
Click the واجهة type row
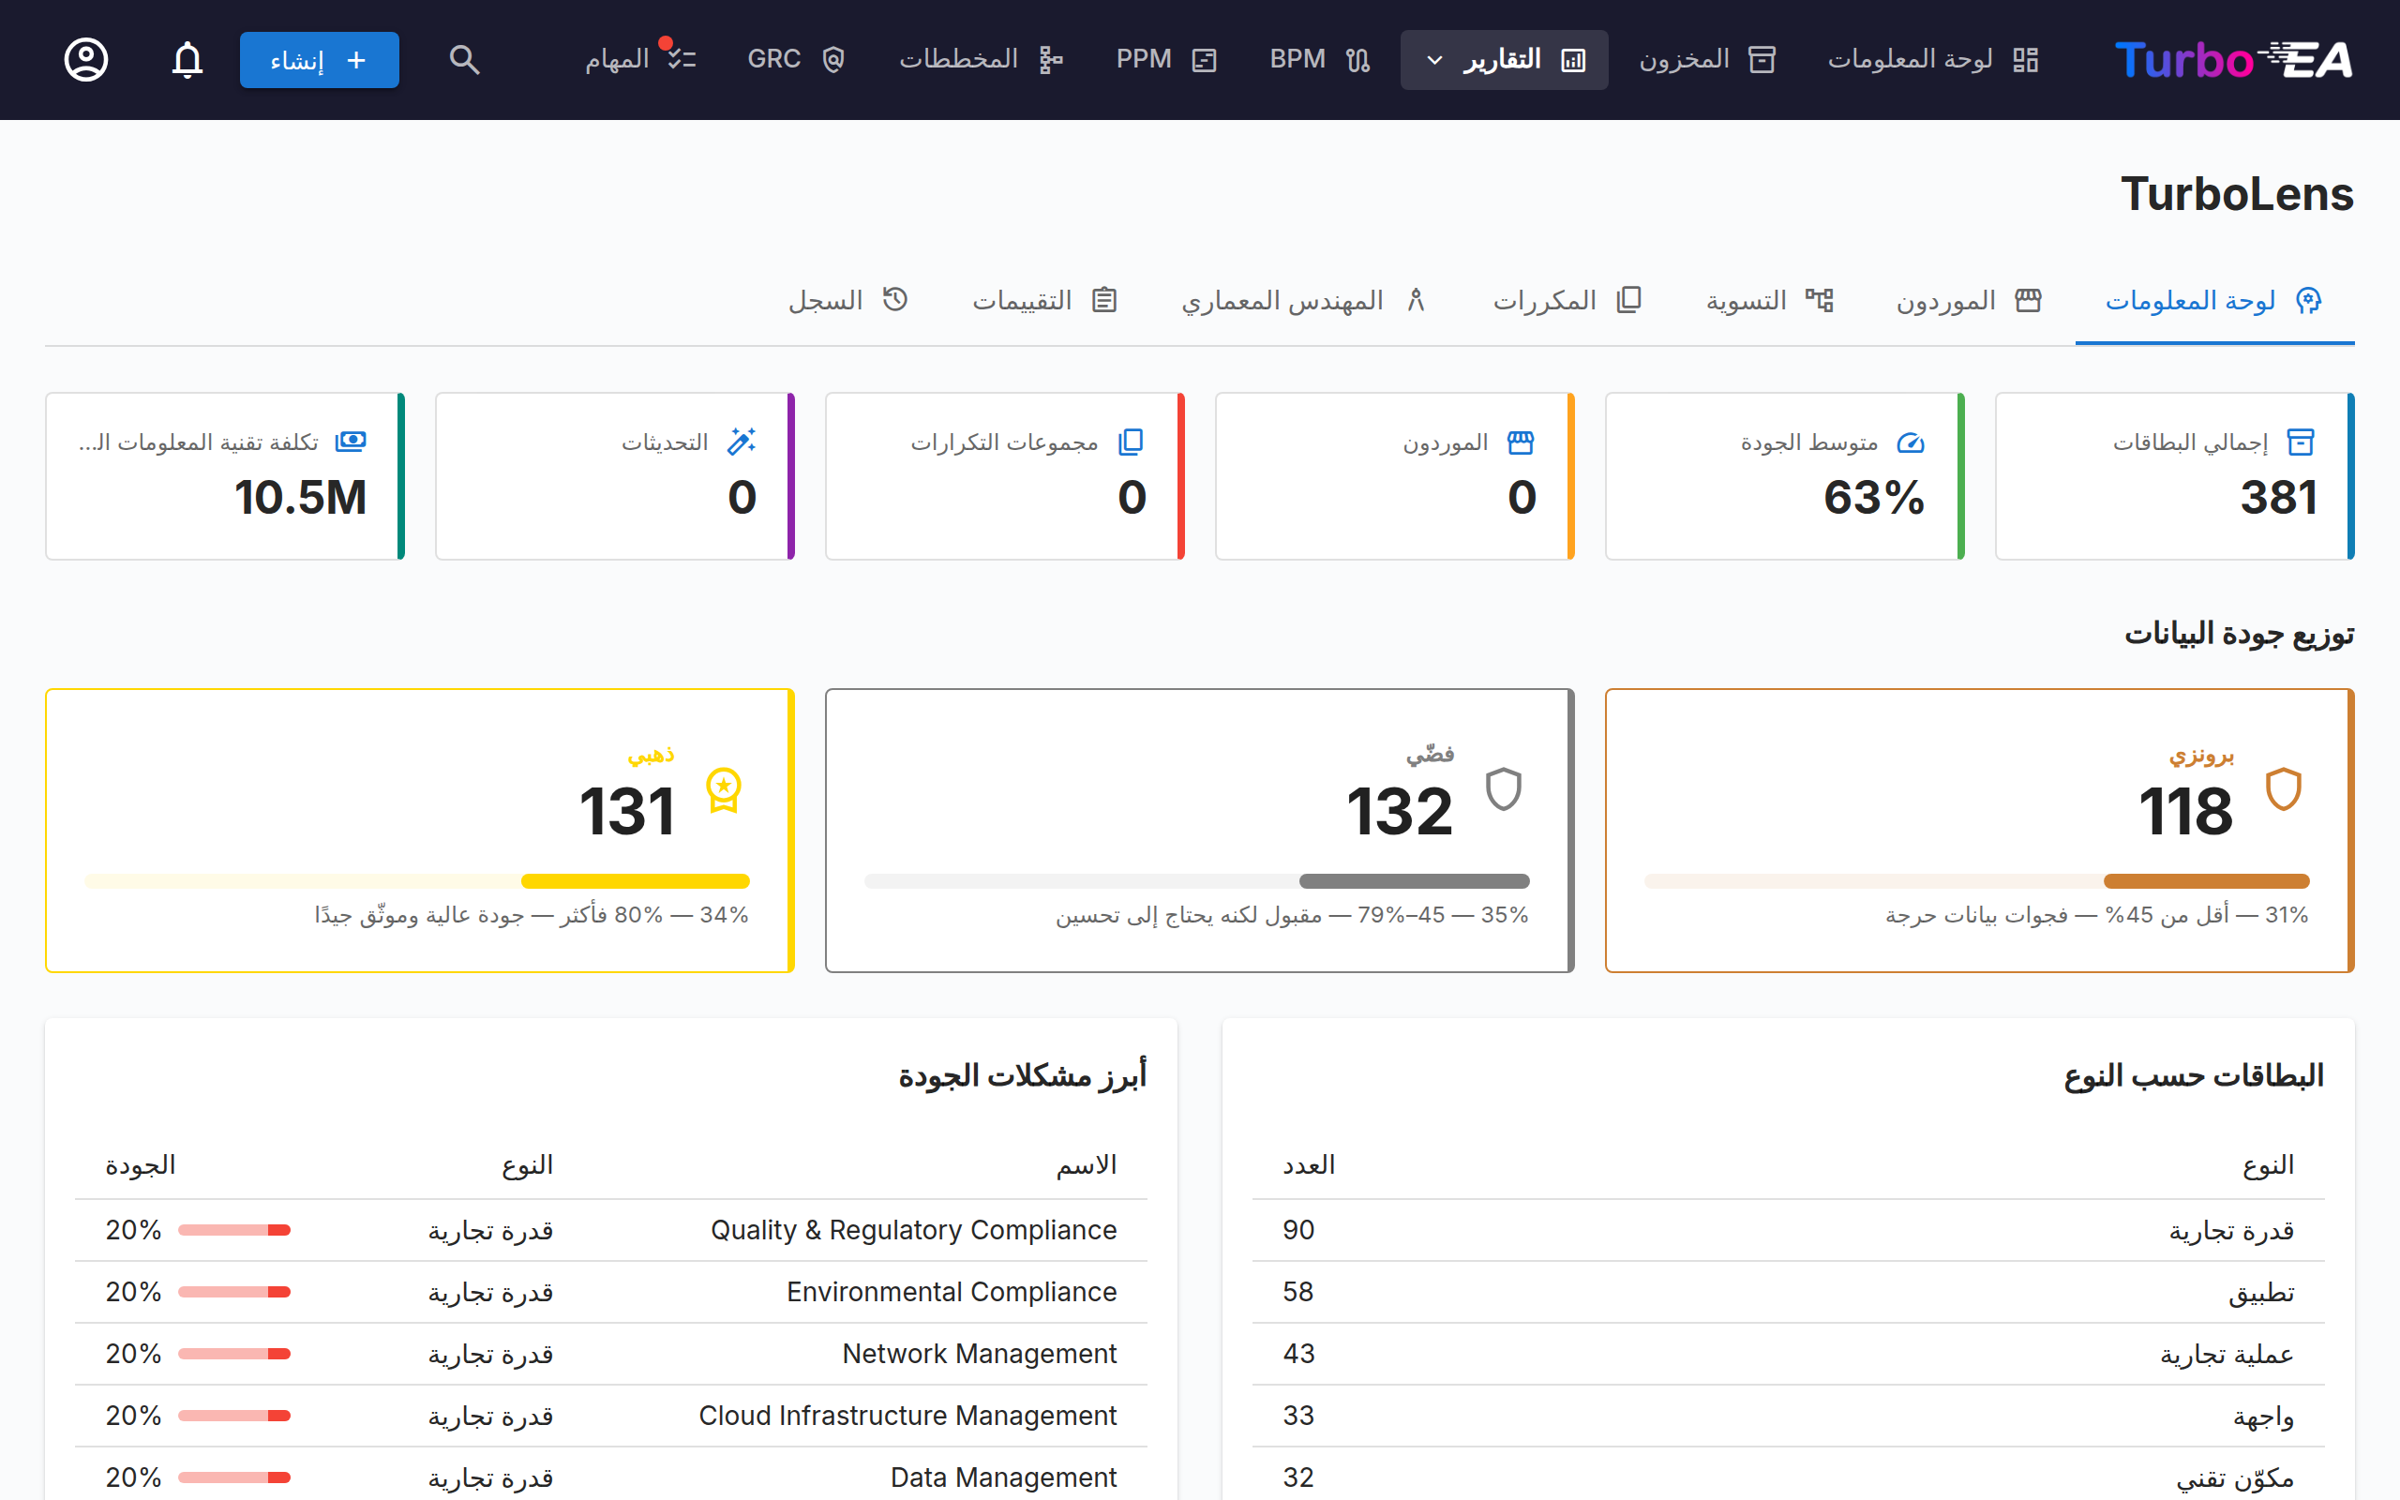click(x=1788, y=1416)
